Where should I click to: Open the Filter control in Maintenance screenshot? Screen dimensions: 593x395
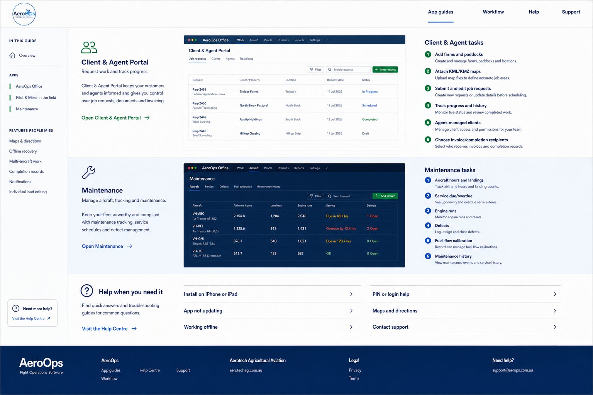point(315,196)
